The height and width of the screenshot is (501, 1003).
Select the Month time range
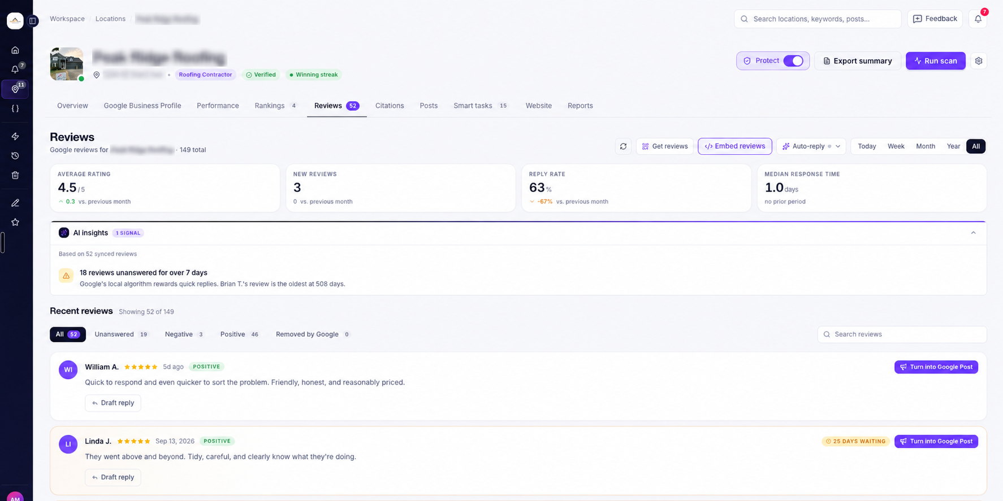926,146
